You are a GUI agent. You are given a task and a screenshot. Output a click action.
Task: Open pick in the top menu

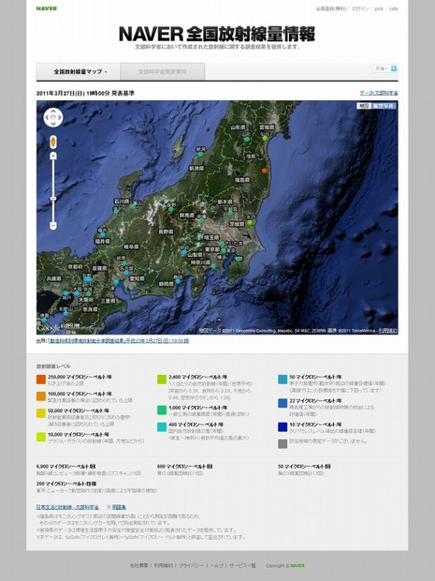(379, 8)
